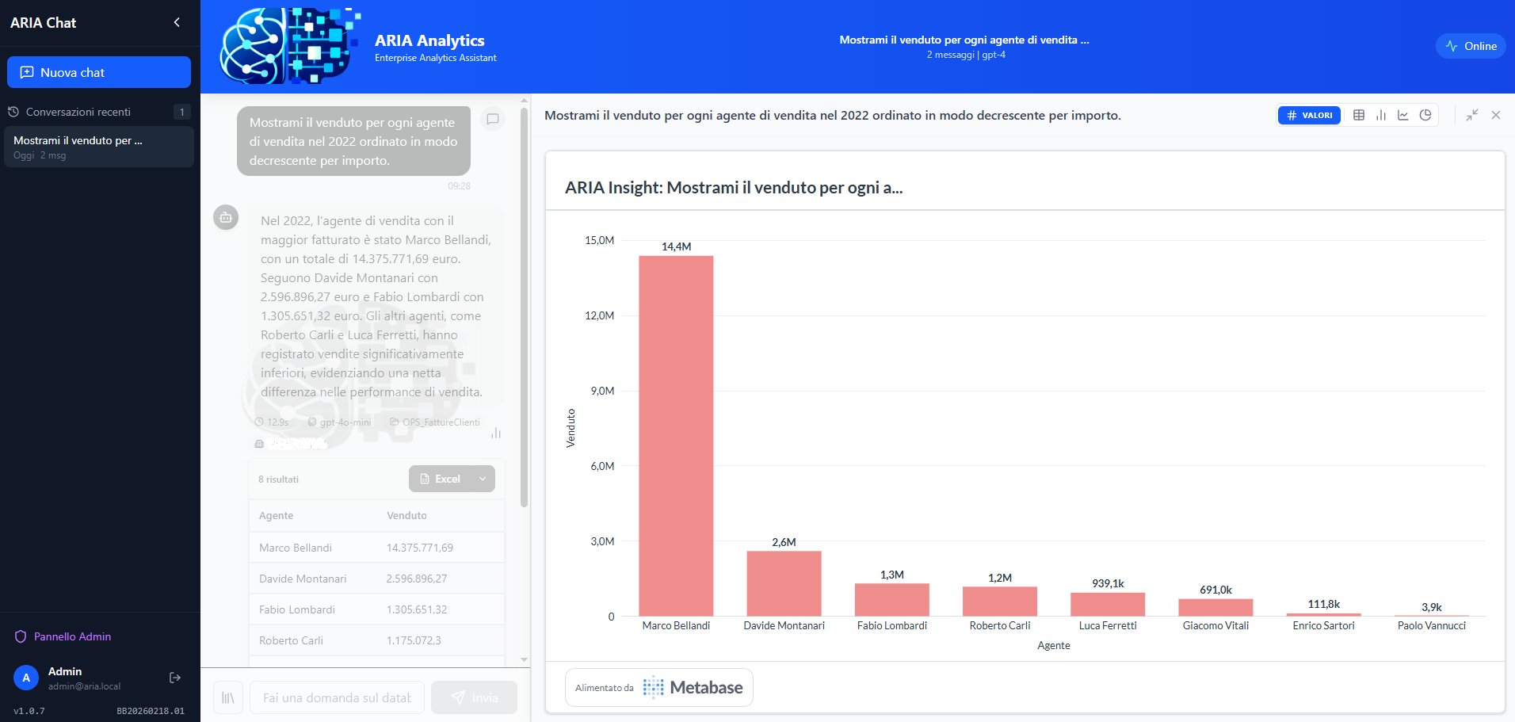This screenshot has height=722, width=1515.
Task: Click the ARIA Analytics brain logo
Action: coord(289,46)
